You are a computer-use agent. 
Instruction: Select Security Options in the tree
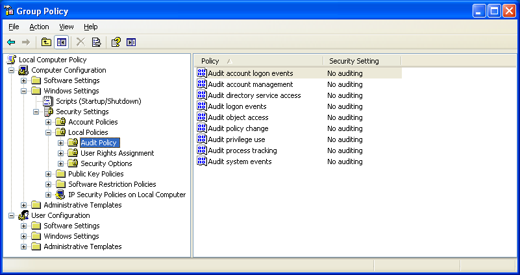[106, 163]
